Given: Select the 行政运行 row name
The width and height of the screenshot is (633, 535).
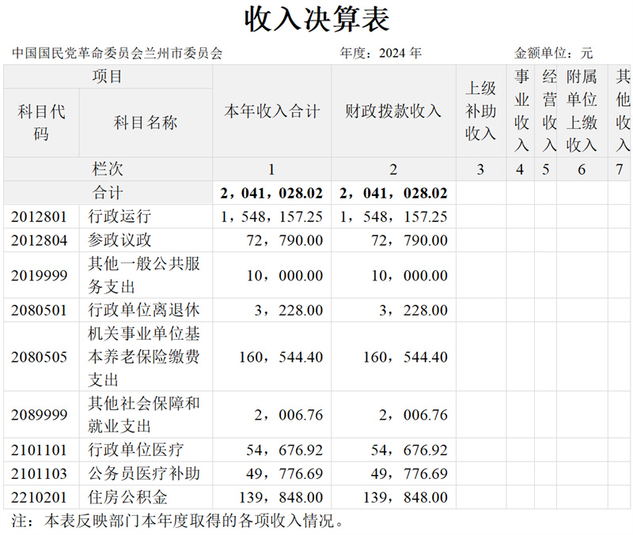Looking at the screenshot, I should pyautogui.click(x=119, y=217).
